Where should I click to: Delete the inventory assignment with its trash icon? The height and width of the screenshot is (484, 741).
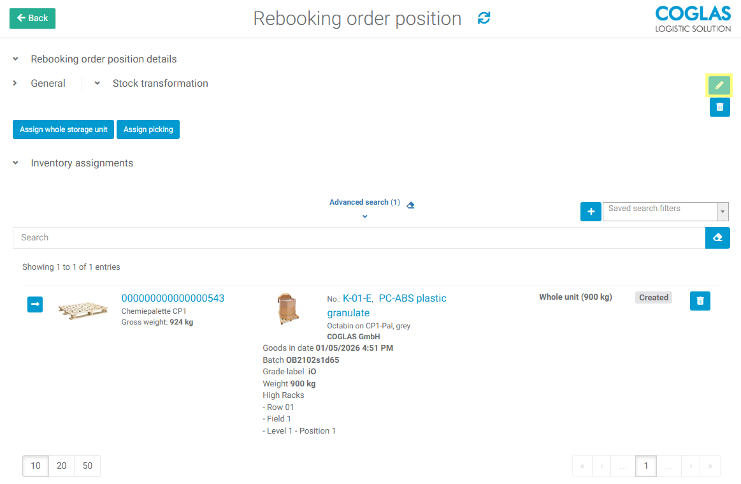tap(700, 301)
